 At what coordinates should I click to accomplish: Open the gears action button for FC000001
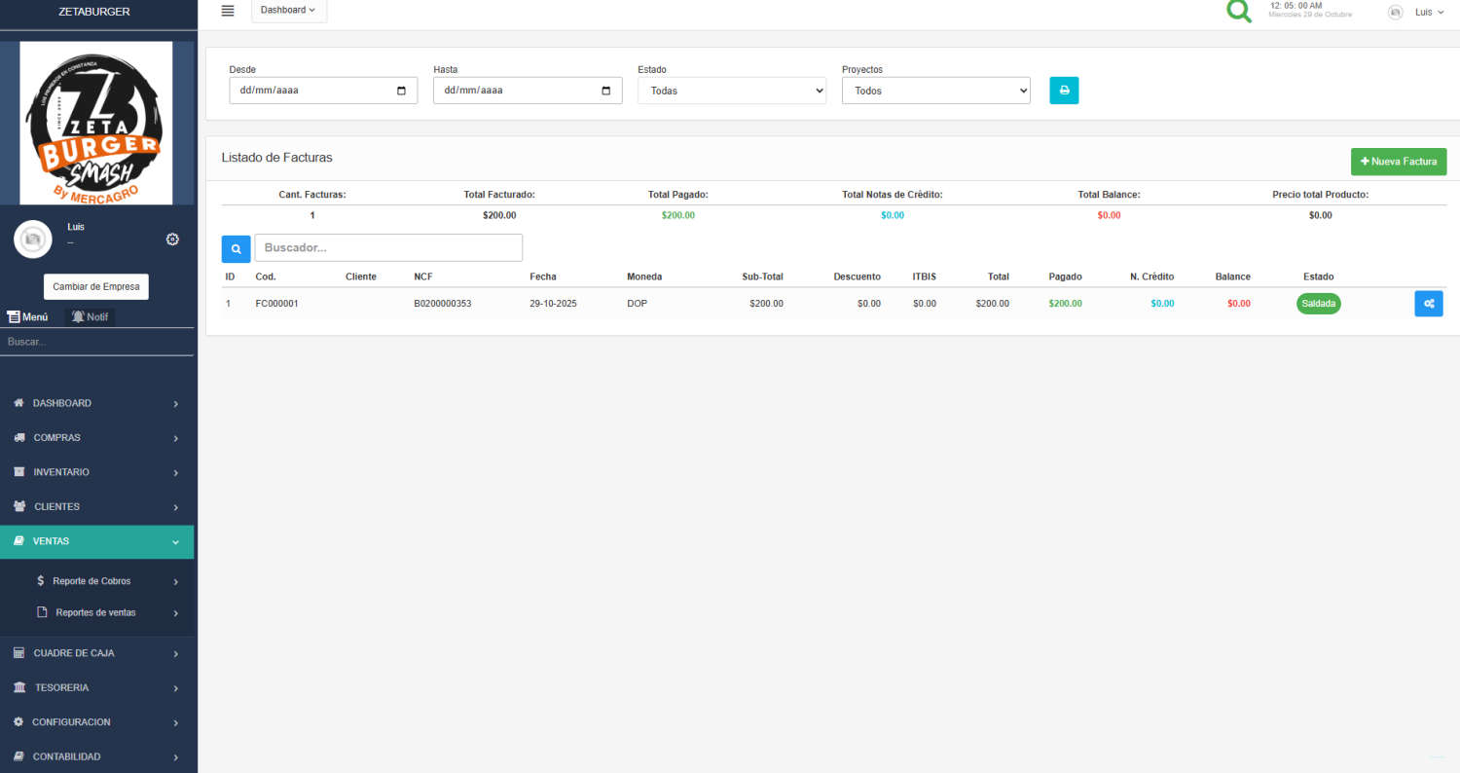coord(1428,304)
